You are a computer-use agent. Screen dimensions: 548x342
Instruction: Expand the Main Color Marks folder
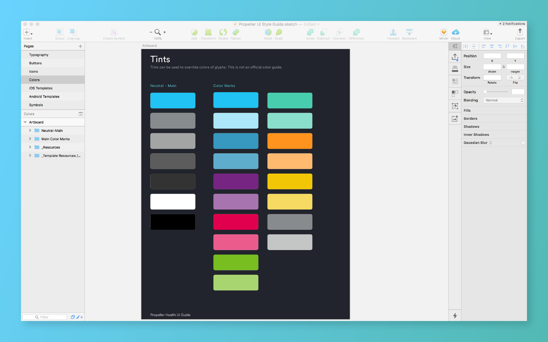(x=30, y=139)
